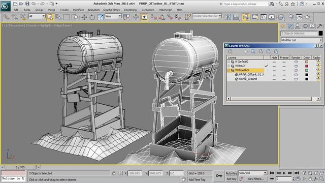Click the Rendered Frame Window icon

pyautogui.click(x=299, y=17)
